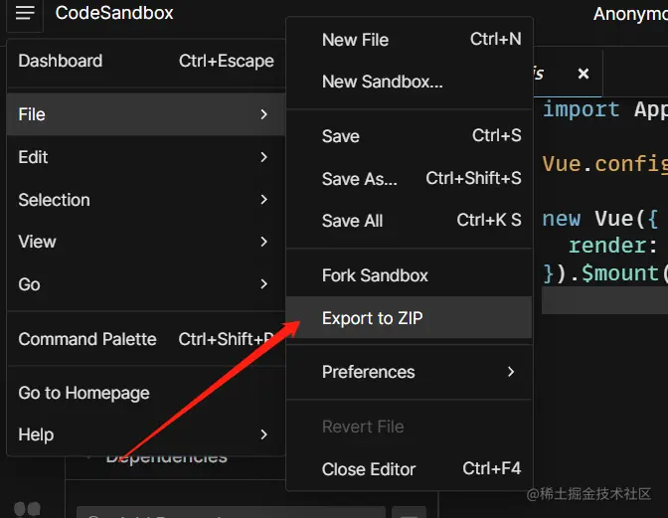Choose Save All option
The width and height of the screenshot is (668, 518).
(409, 221)
